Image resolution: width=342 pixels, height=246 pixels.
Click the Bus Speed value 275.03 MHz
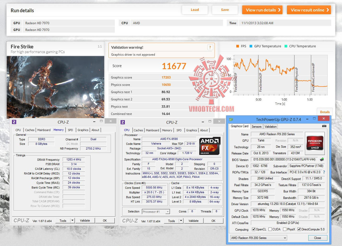tap(154, 197)
